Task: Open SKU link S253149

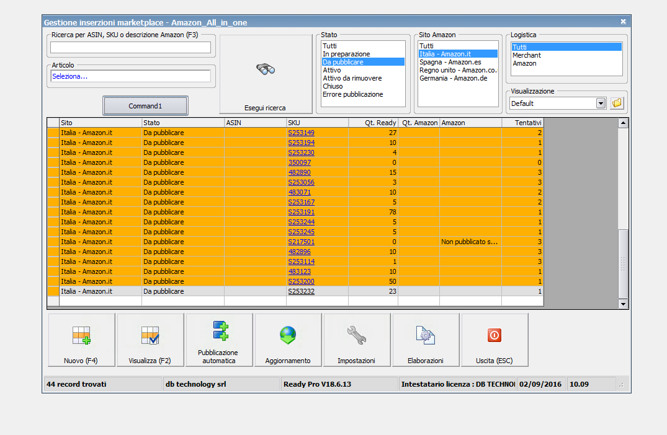Action: (x=301, y=133)
